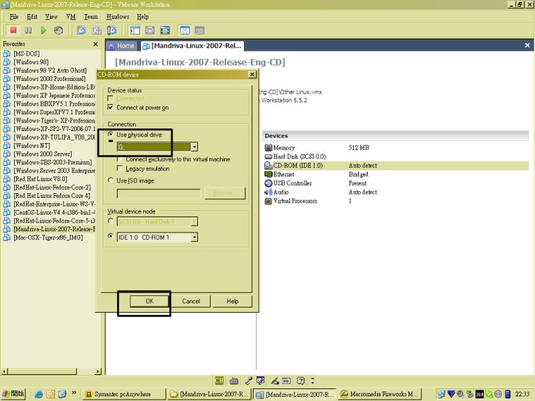This screenshot has height=401, width=535.
Task: Open the Help menu
Action: tap(143, 17)
